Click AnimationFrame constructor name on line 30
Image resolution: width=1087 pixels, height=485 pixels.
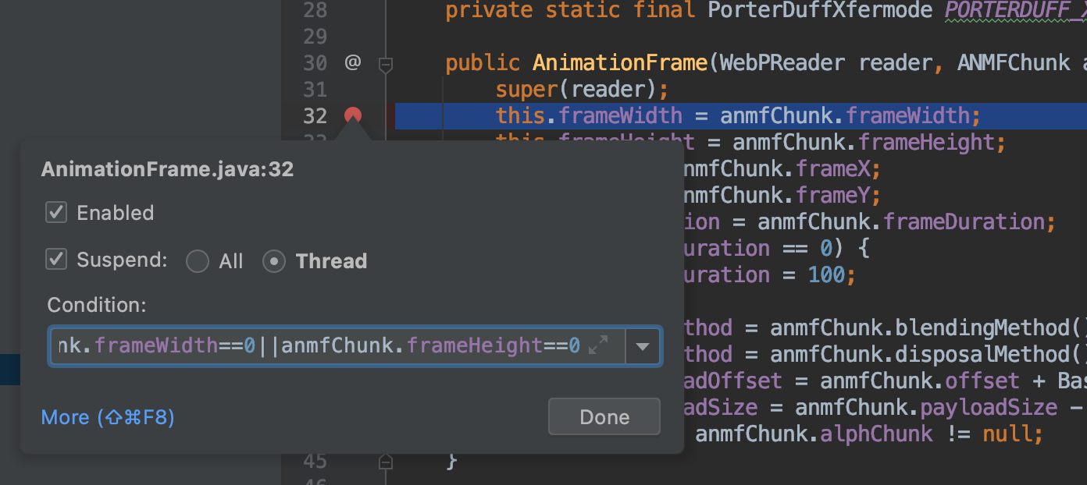coord(620,63)
